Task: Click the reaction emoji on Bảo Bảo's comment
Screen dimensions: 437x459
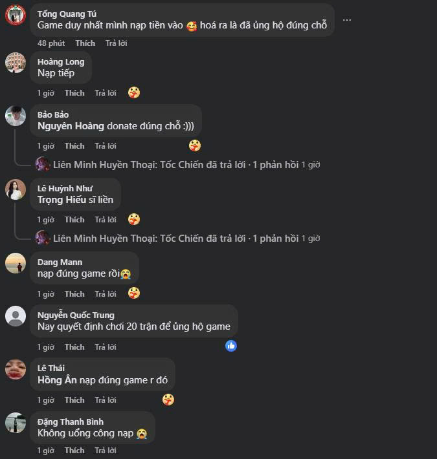Action: pos(195,145)
